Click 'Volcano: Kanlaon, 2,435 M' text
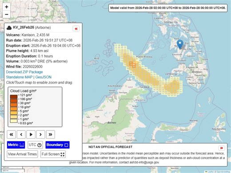Image resolution: width=231 pixels, height=173 pixels. click(28, 35)
